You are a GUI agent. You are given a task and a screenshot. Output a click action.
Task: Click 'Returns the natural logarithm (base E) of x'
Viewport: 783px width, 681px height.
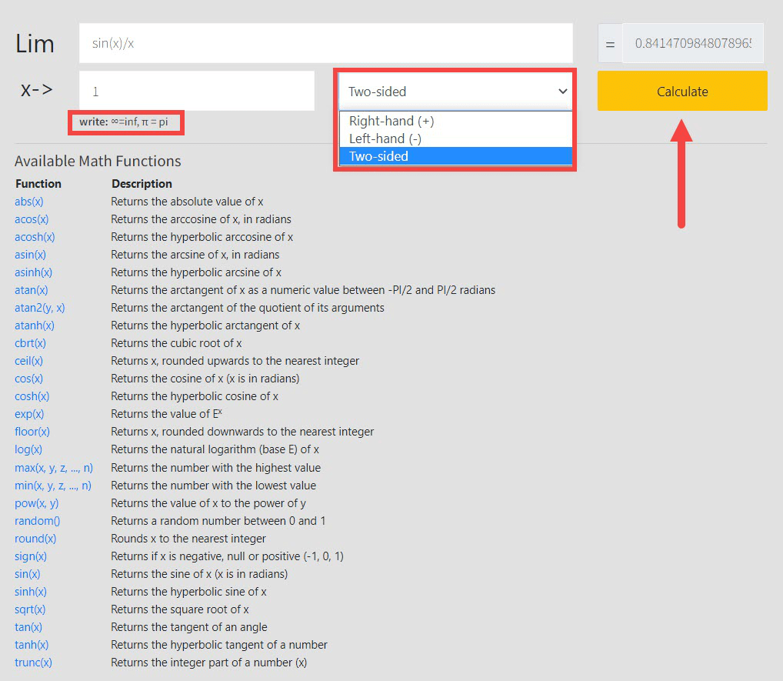click(x=215, y=449)
